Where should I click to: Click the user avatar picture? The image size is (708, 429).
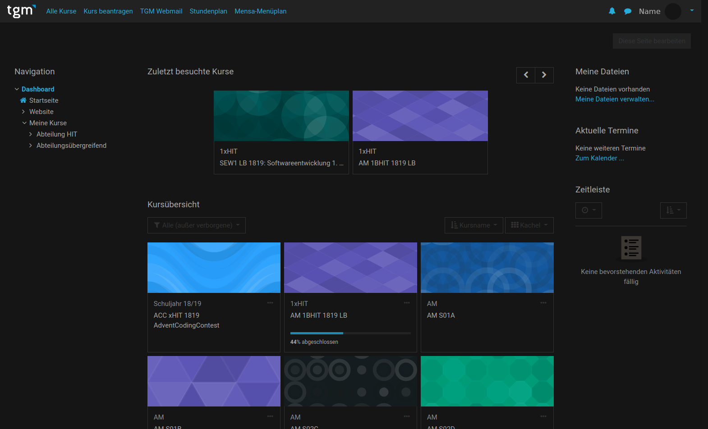[673, 11]
